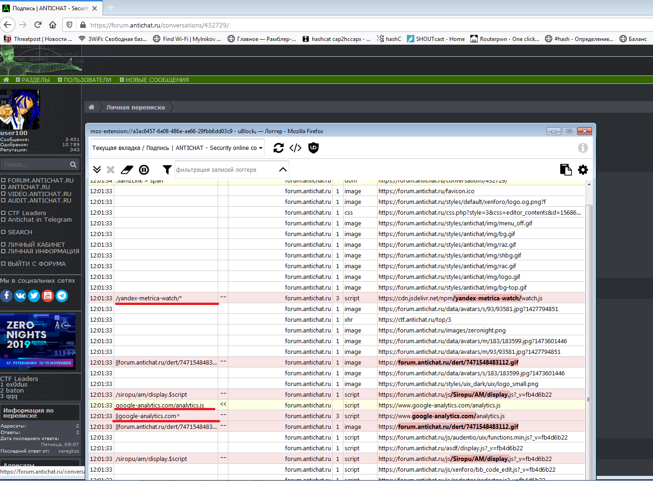Open the DOM inspector code icon
653x481 pixels.
(x=296, y=148)
